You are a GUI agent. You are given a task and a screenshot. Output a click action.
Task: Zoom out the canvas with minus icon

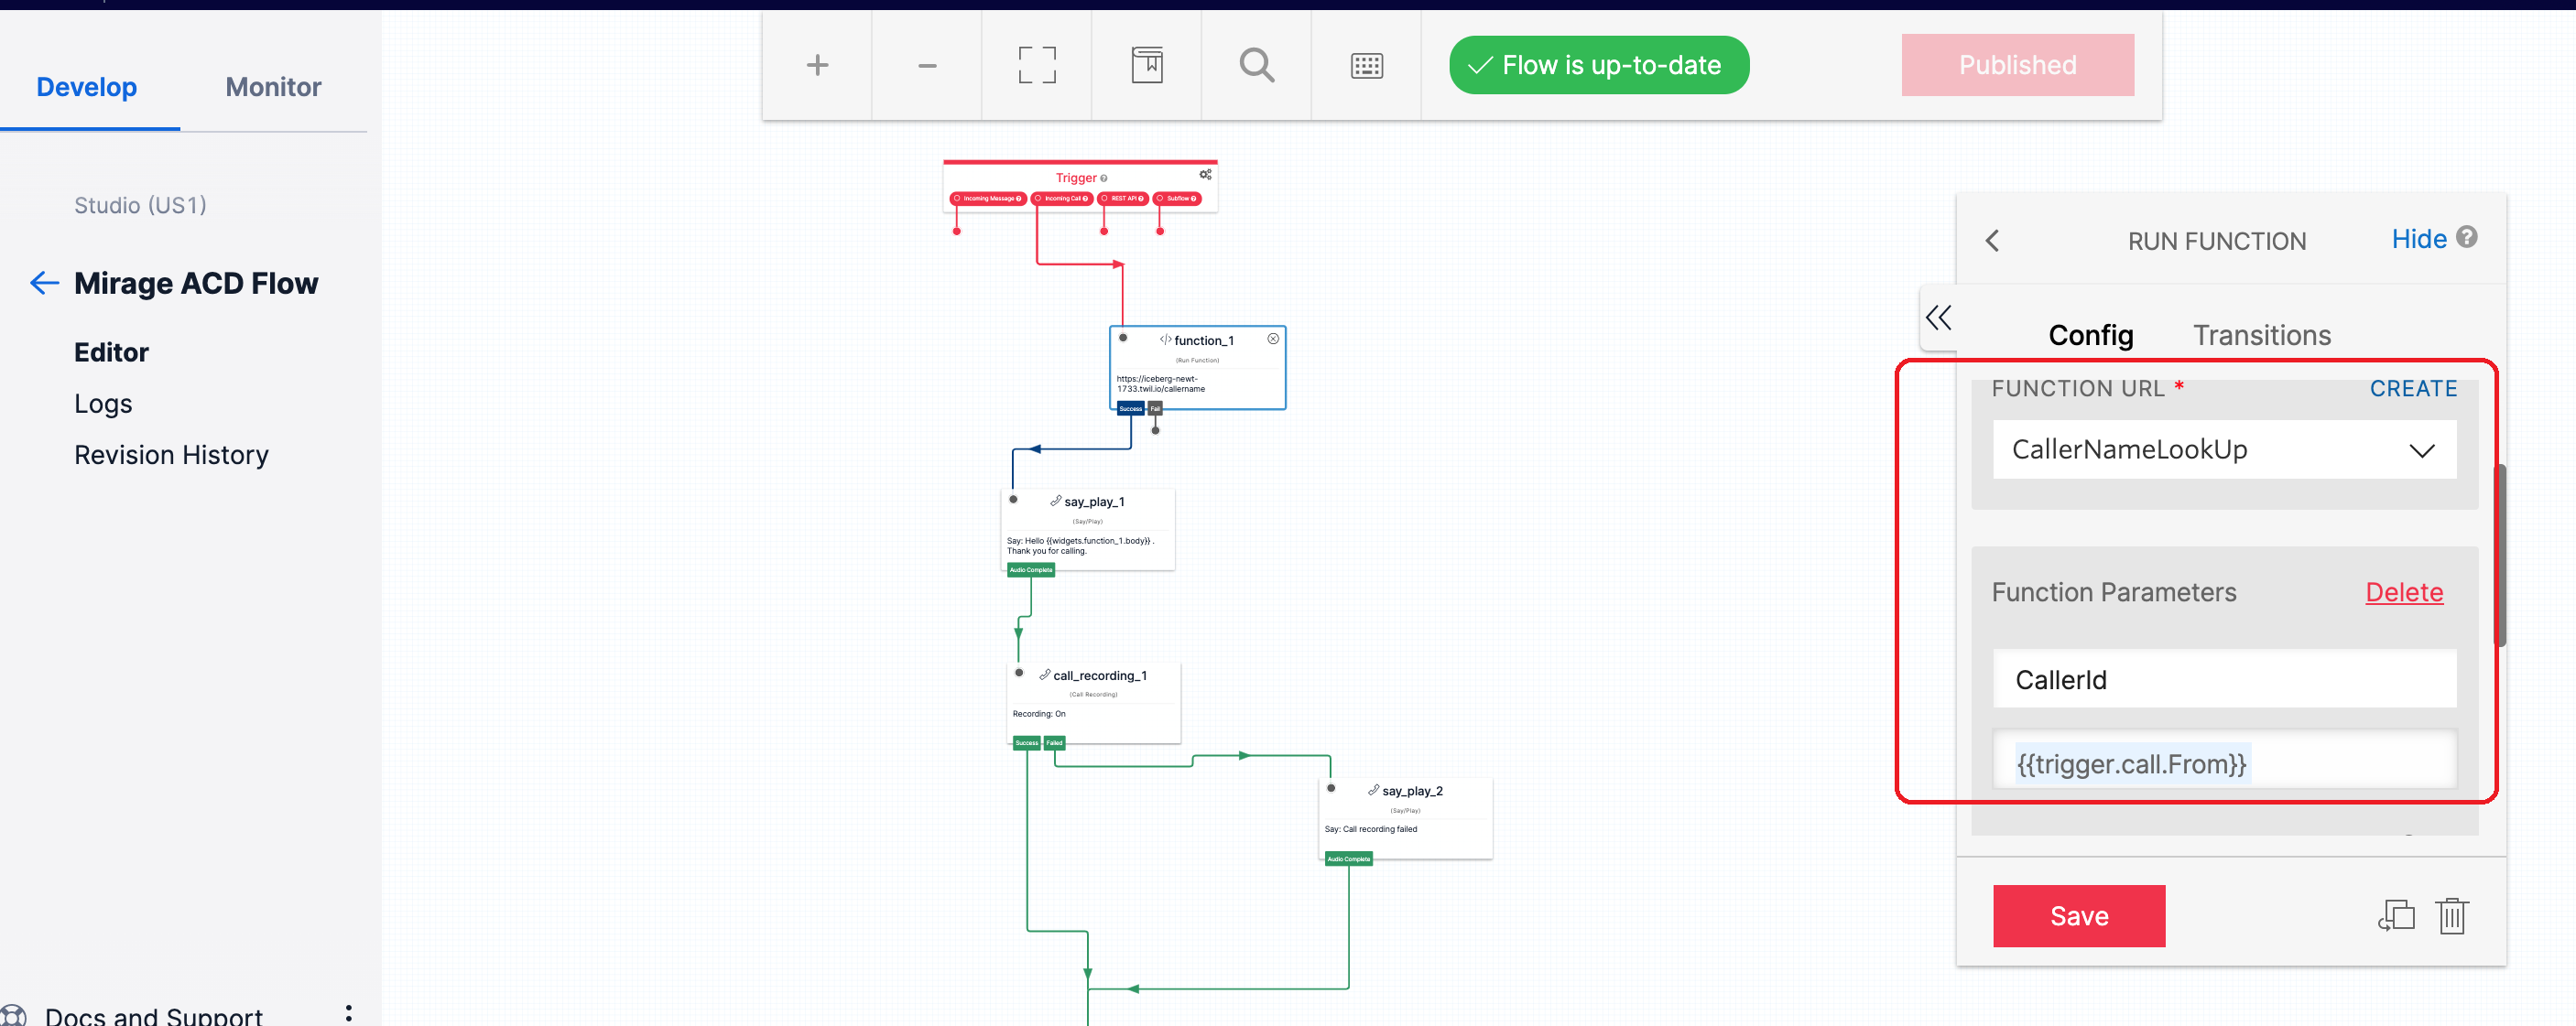(927, 66)
